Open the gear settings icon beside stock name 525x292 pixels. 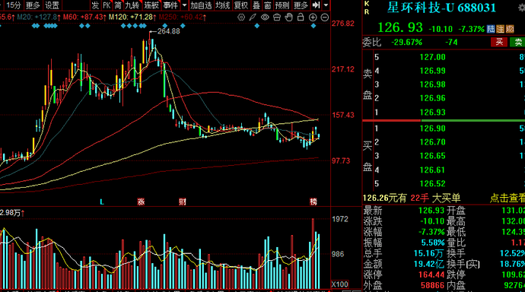(x=522, y=8)
